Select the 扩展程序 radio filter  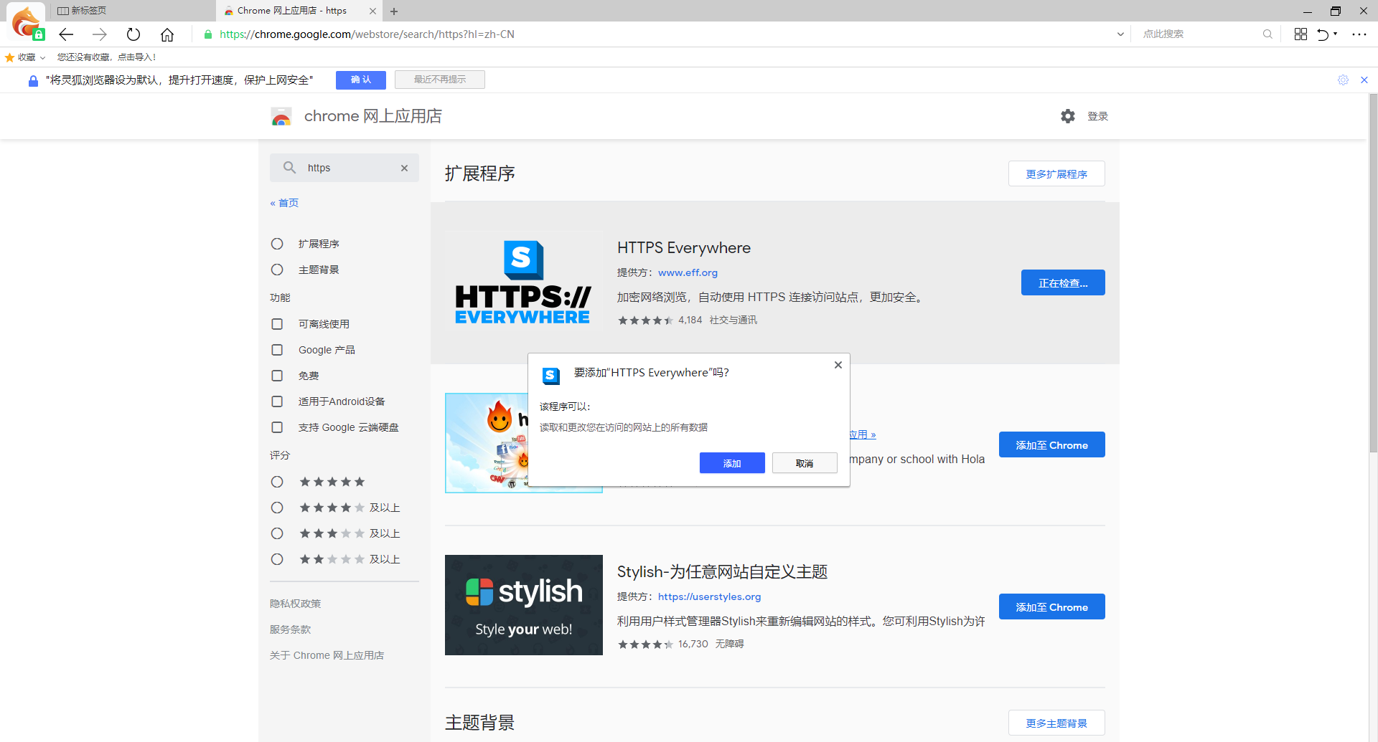(x=277, y=244)
